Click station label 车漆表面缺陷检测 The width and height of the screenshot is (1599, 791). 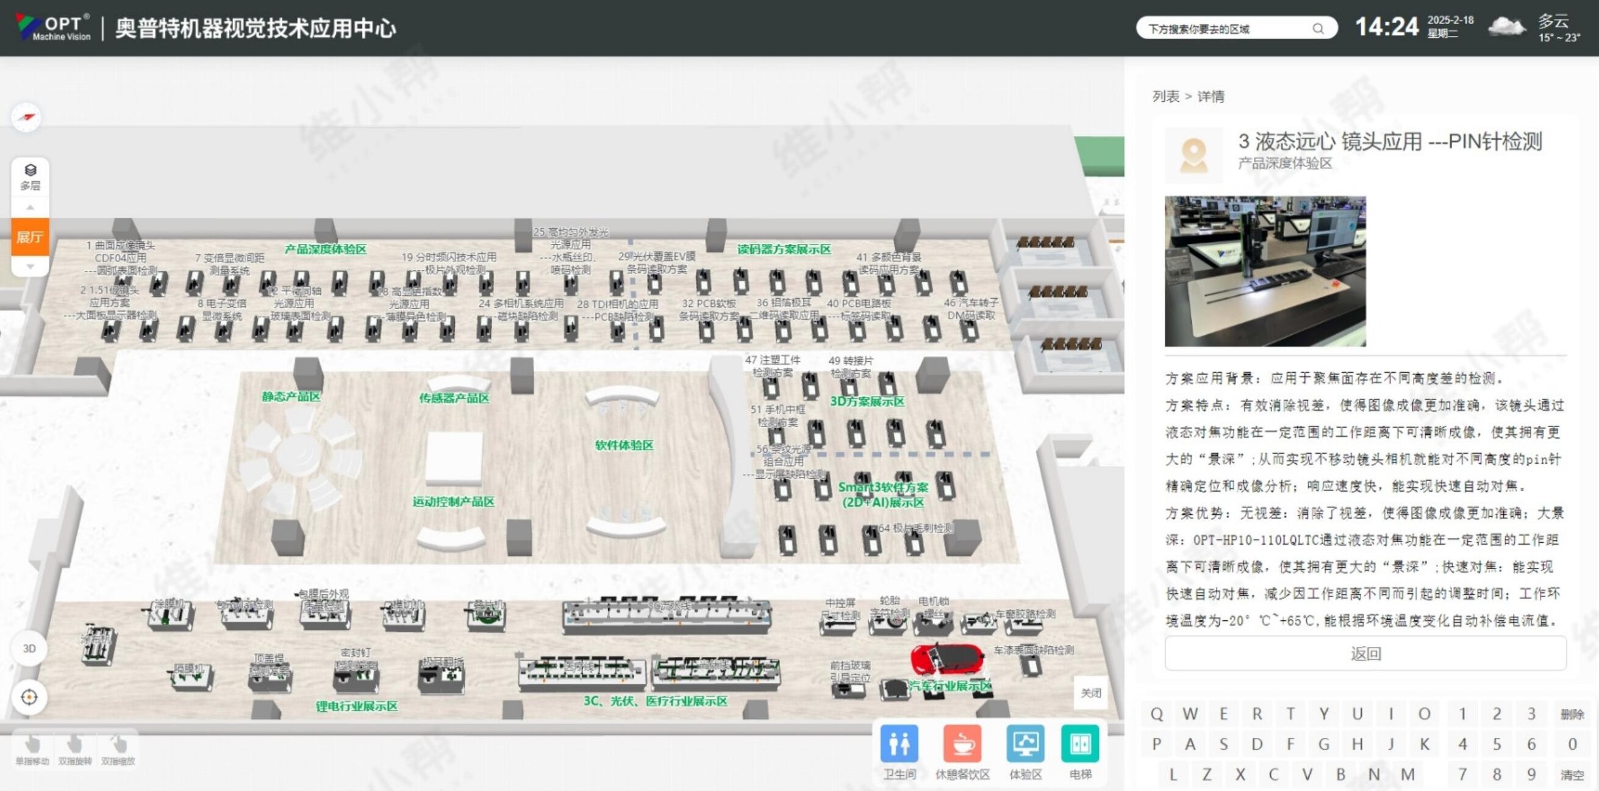point(1034,650)
